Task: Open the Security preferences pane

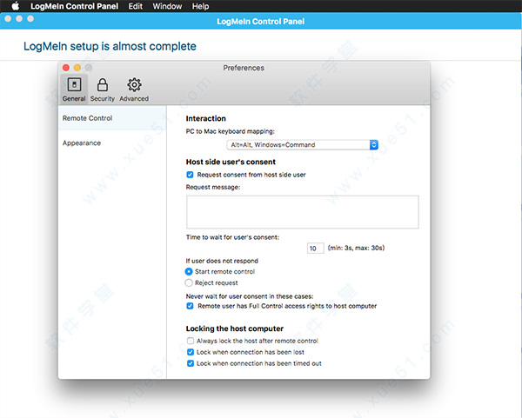Action: 102,90
